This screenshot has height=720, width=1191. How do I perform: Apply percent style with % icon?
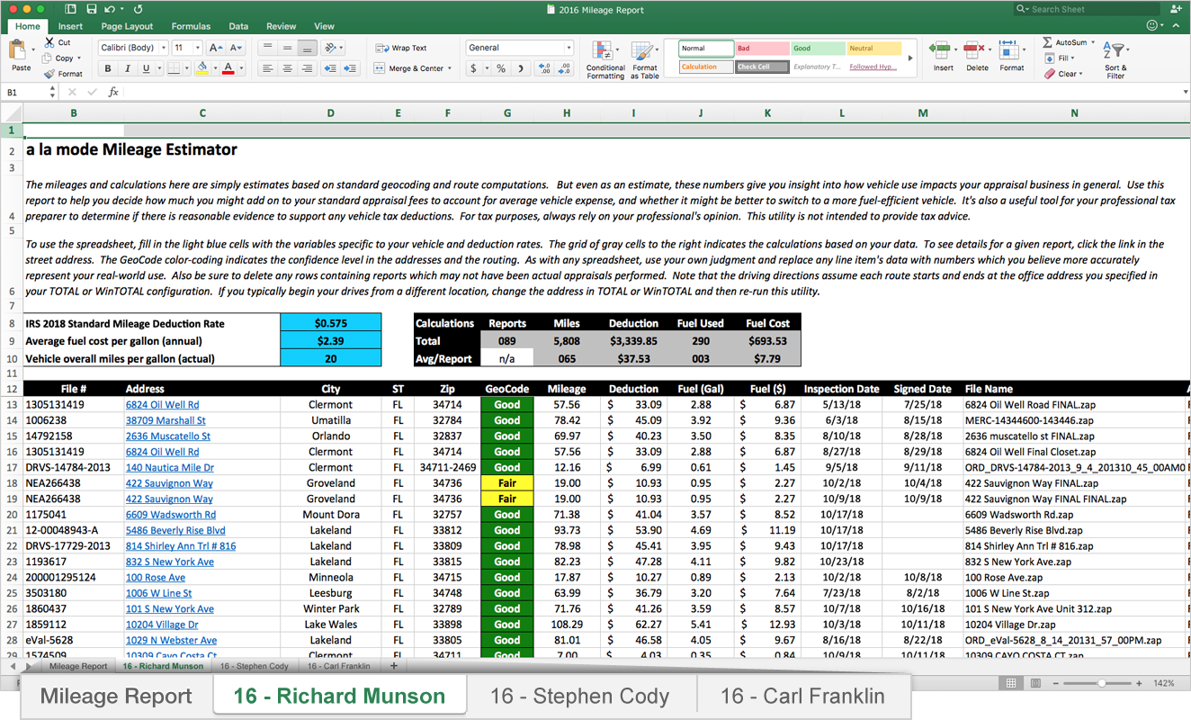pyautogui.click(x=501, y=68)
